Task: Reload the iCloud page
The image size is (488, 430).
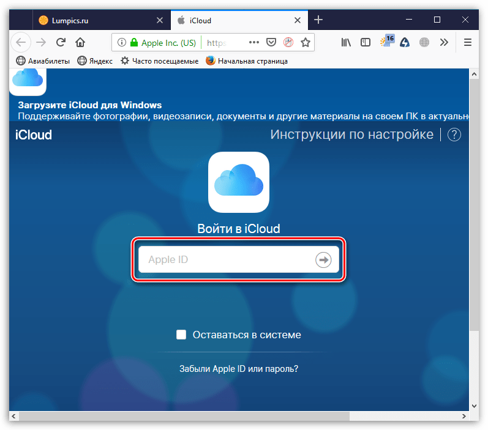Action: click(x=61, y=42)
